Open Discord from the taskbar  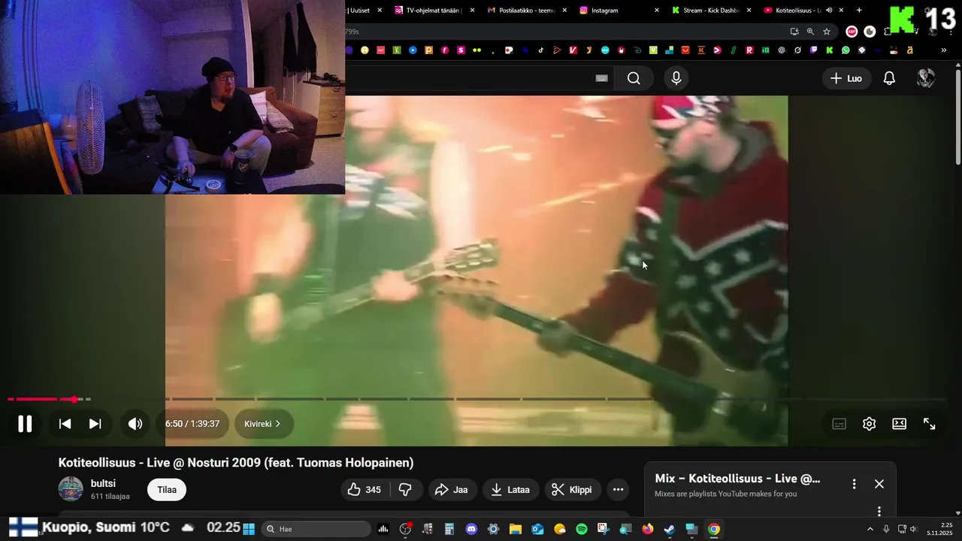(x=471, y=529)
